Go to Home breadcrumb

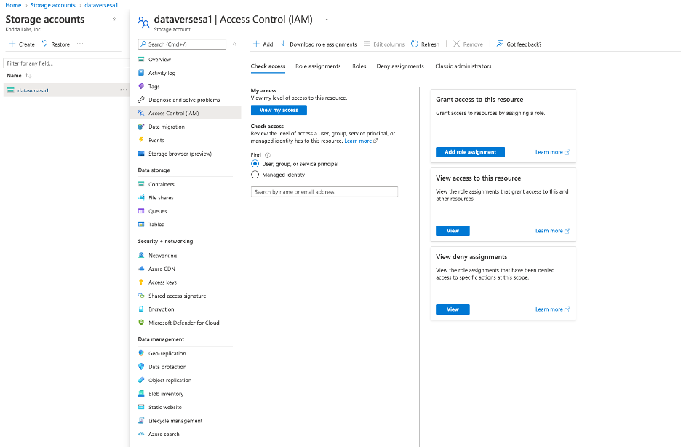point(13,5)
